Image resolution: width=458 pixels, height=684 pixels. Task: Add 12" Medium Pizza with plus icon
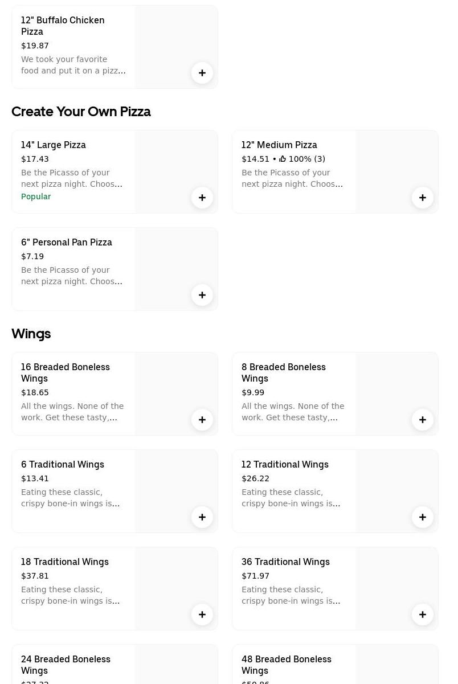tap(423, 198)
